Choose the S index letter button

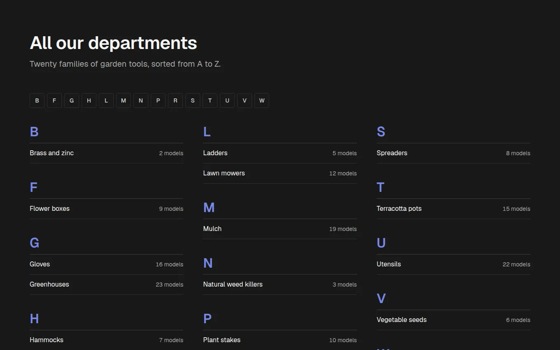[193, 100]
